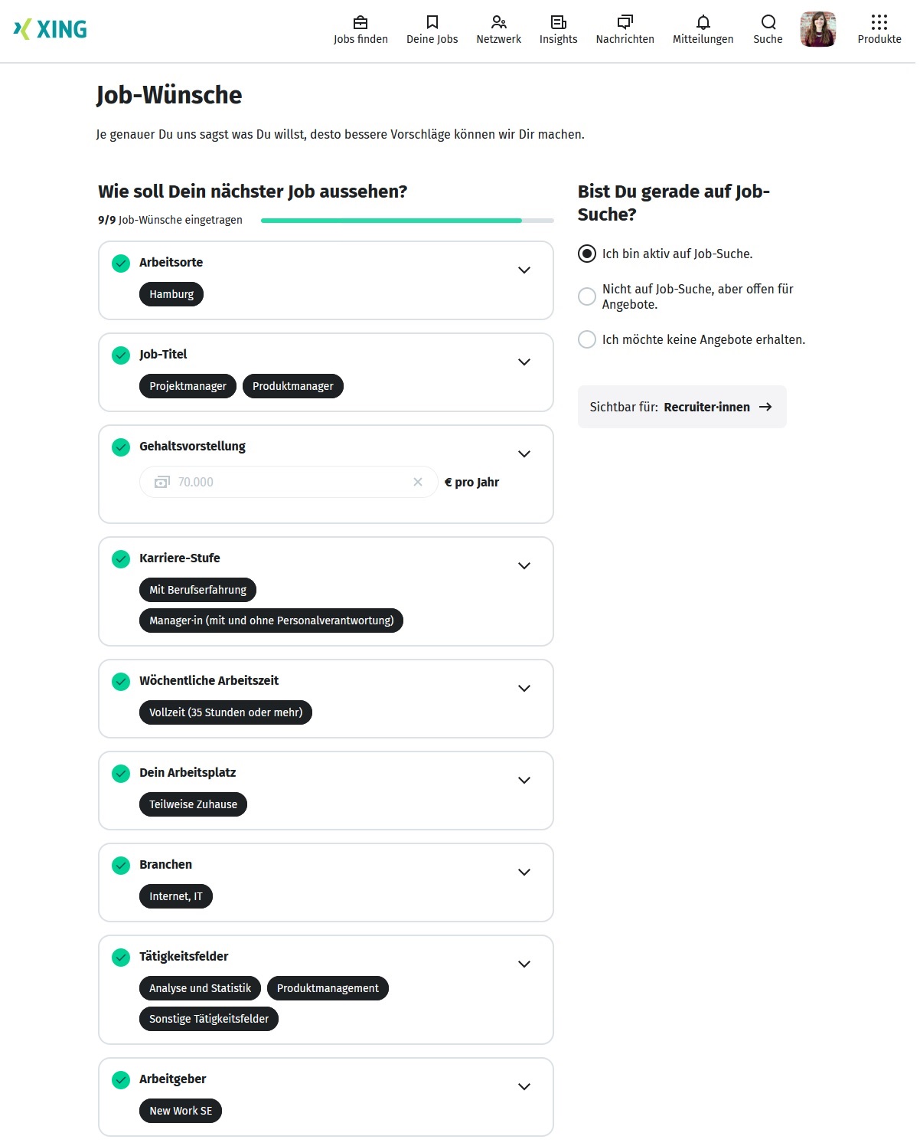Click 'Sichtbar für: Recruiter·innen' button
The image size is (920, 1146).
[x=681, y=407]
